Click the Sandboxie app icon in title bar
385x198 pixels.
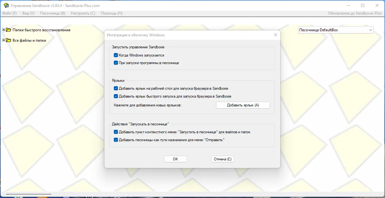click(6, 5)
